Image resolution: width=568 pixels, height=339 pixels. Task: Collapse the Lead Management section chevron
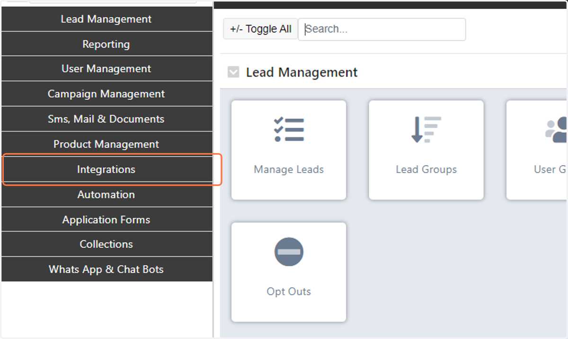click(x=233, y=72)
